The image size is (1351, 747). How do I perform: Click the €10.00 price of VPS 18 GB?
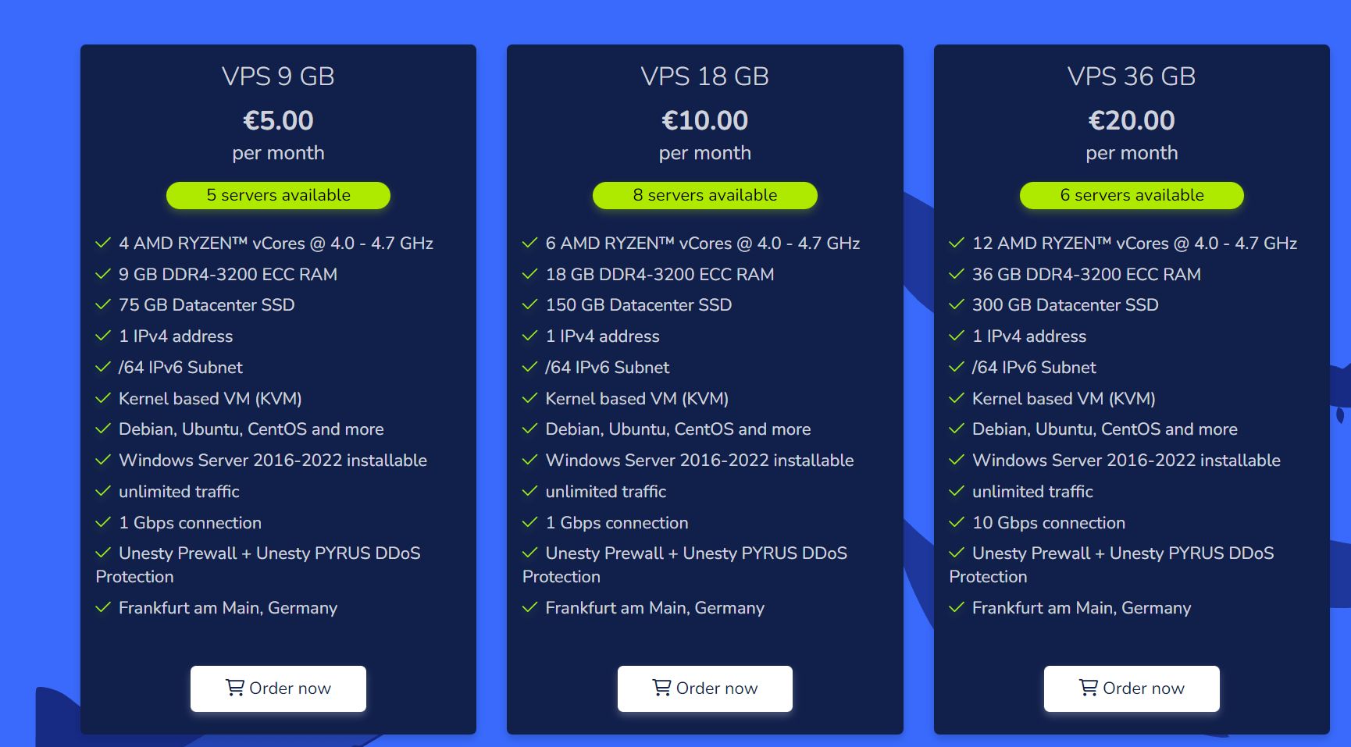705,120
